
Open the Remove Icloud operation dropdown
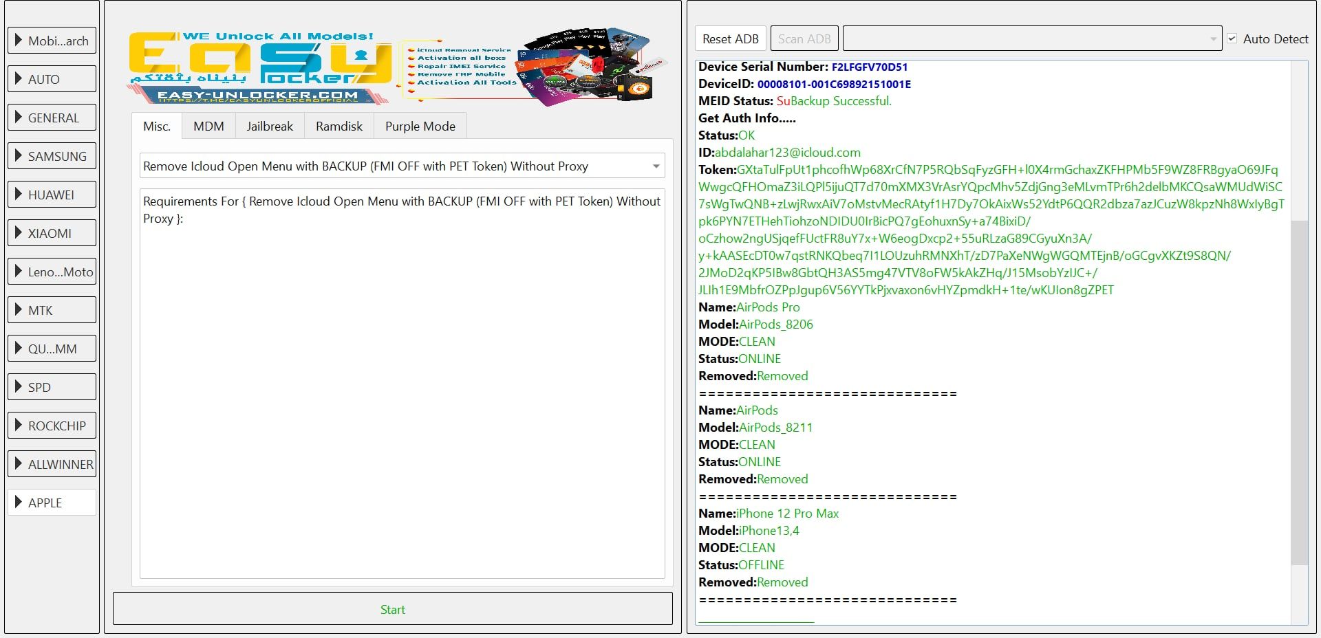[x=402, y=166]
